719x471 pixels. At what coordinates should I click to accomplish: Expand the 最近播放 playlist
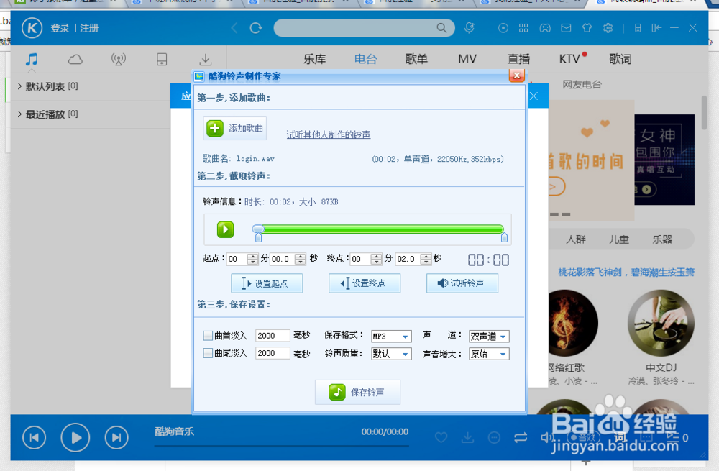[x=19, y=114]
